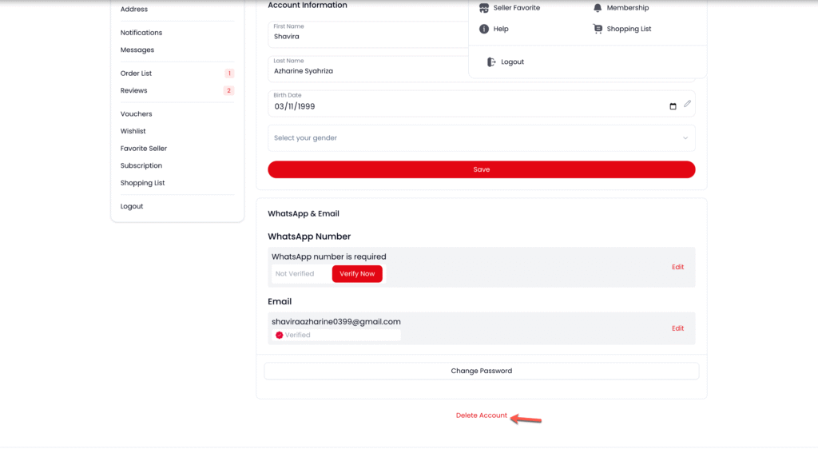Click the Change Password button
The width and height of the screenshot is (818, 453).
(x=481, y=371)
